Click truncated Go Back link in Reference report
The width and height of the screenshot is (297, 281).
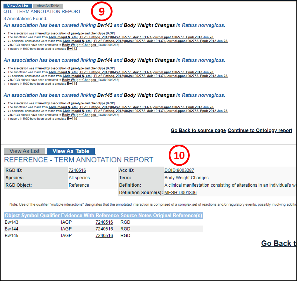pos(279,244)
